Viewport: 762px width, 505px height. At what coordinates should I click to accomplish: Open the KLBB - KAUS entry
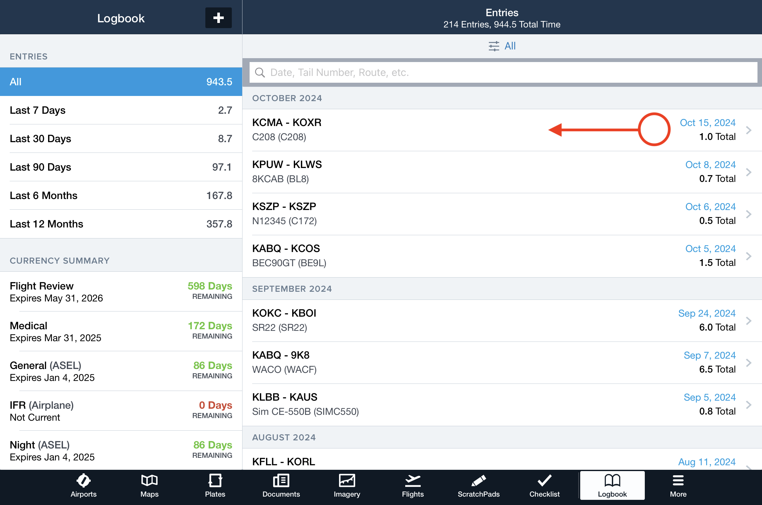[502, 405]
